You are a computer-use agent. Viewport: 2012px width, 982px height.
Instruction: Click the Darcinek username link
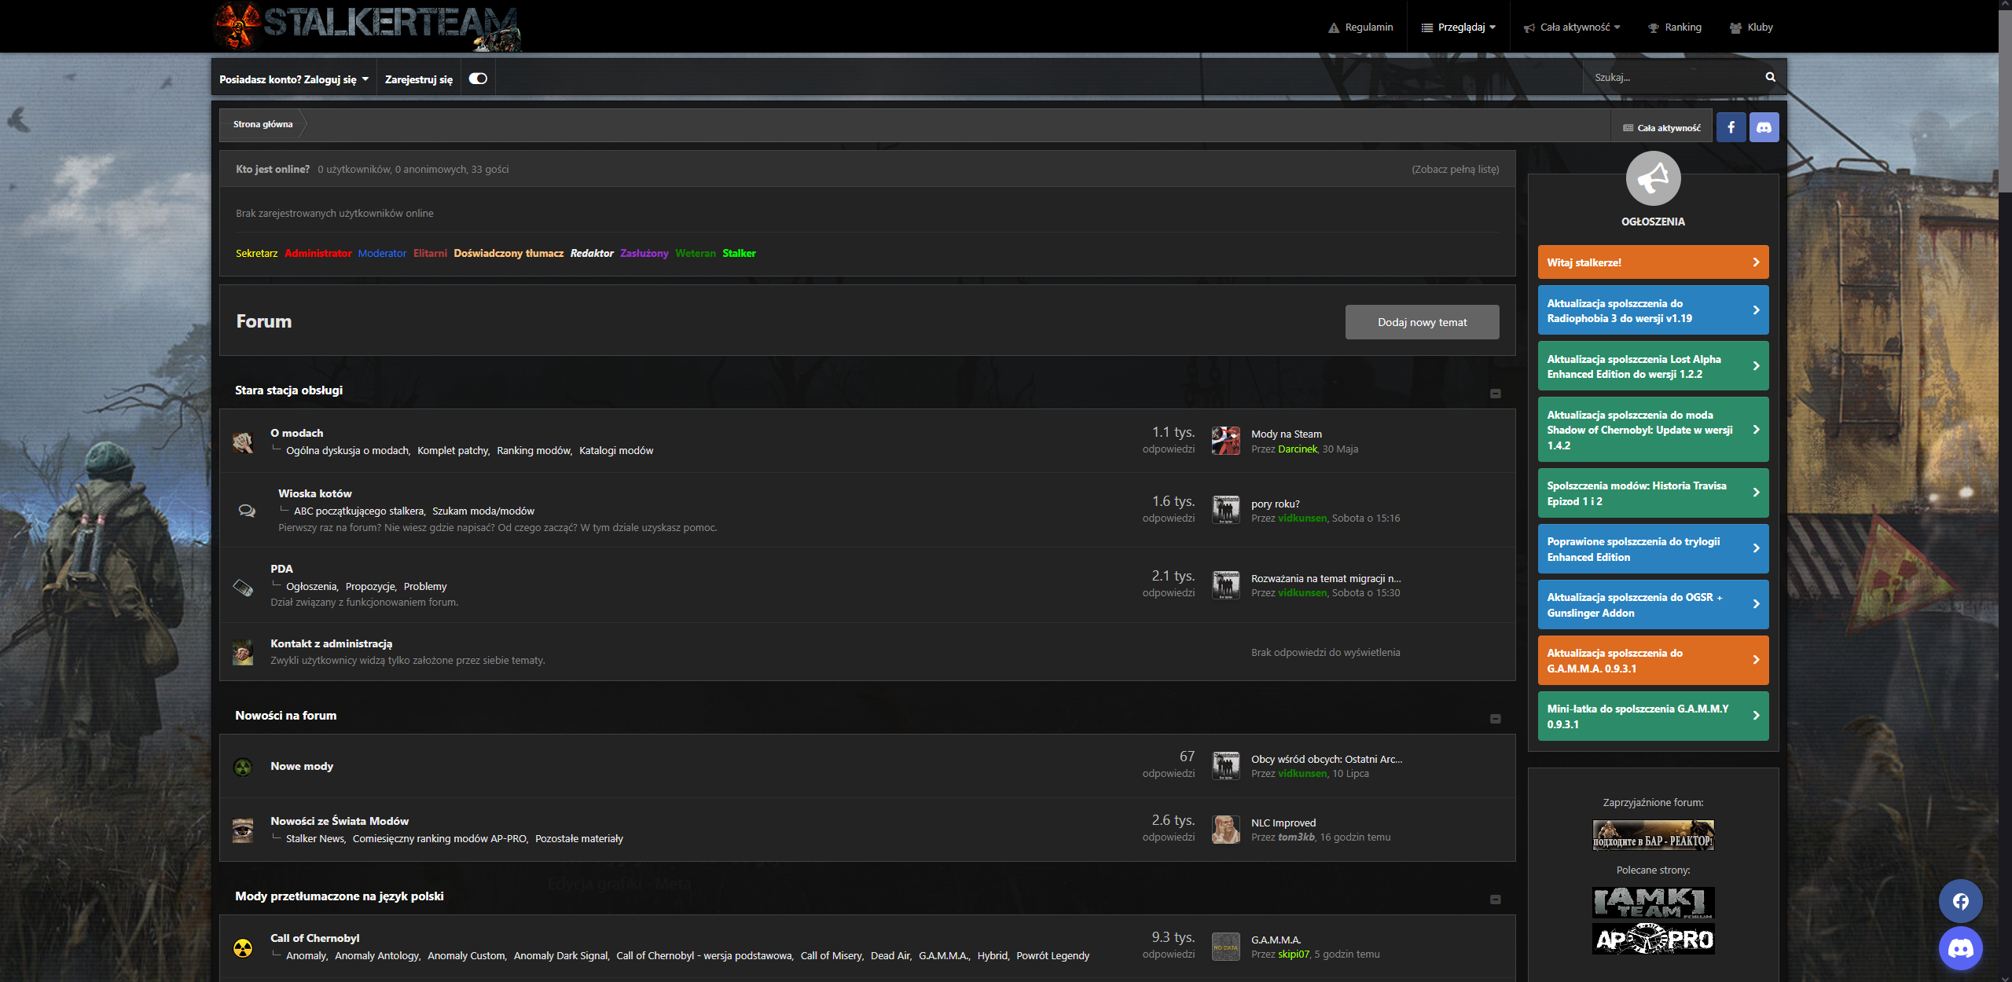tap(1298, 449)
